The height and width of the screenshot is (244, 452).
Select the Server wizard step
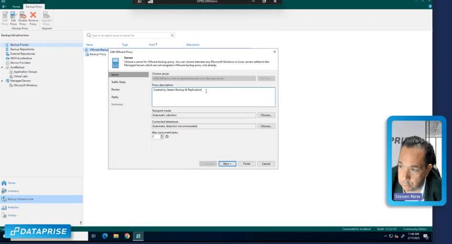[x=128, y=74]
